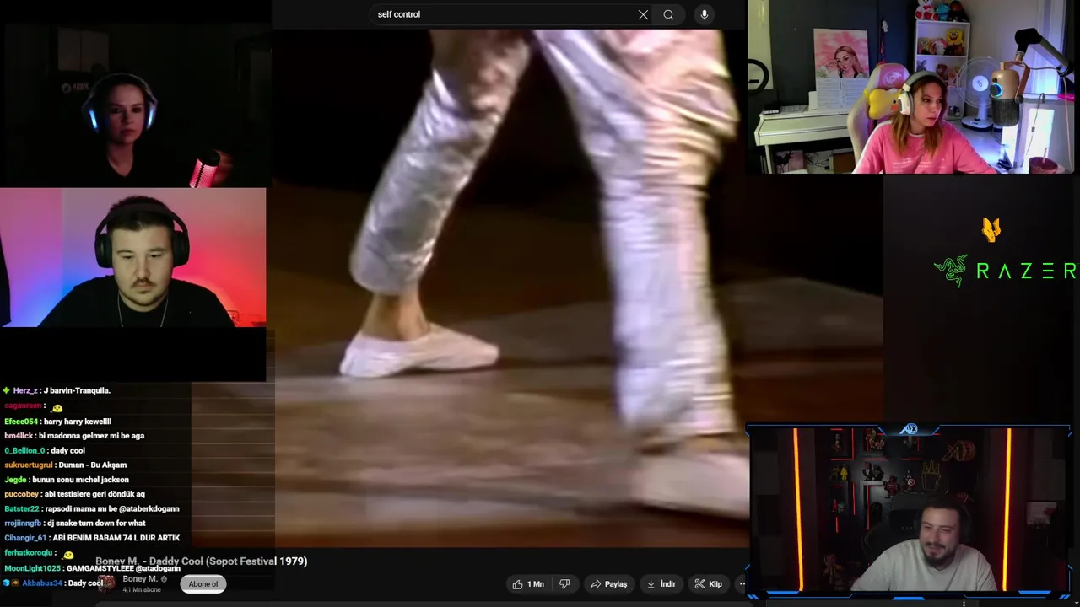Open the Paylaş share dialog
Viewport: 1080px width, 607px height.
coord(609,584)
